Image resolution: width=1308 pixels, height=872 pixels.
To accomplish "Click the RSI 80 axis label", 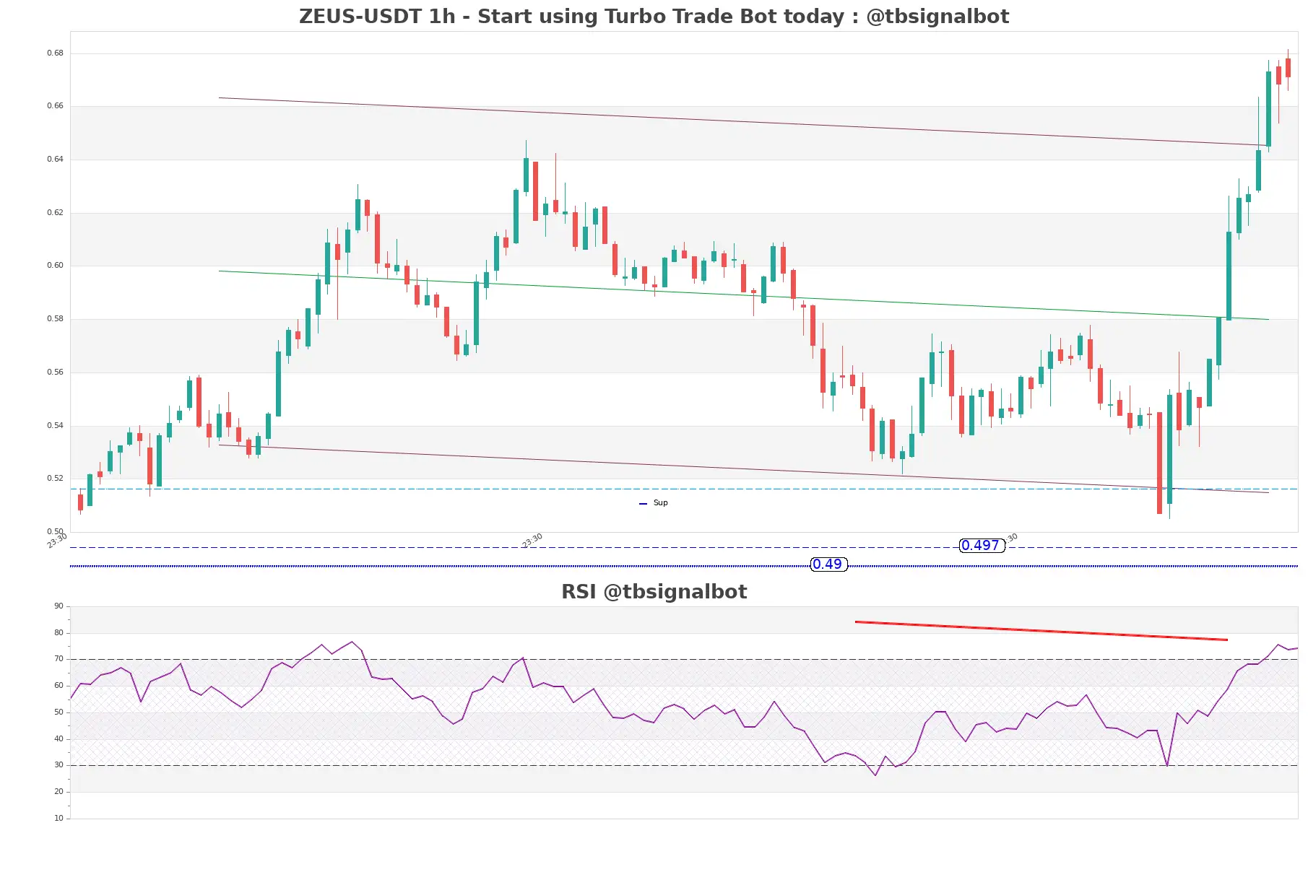I will click(x=59, y=632).
